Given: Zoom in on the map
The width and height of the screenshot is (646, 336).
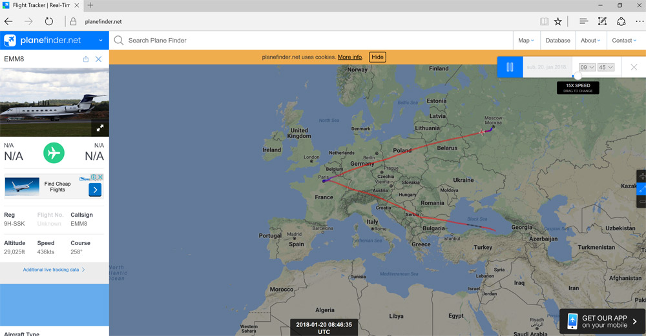Looking at the screenshot, I should 642,177.
